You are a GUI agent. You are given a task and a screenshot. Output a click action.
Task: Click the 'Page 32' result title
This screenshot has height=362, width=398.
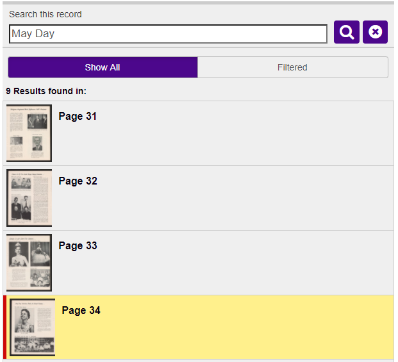coord(78,181)
